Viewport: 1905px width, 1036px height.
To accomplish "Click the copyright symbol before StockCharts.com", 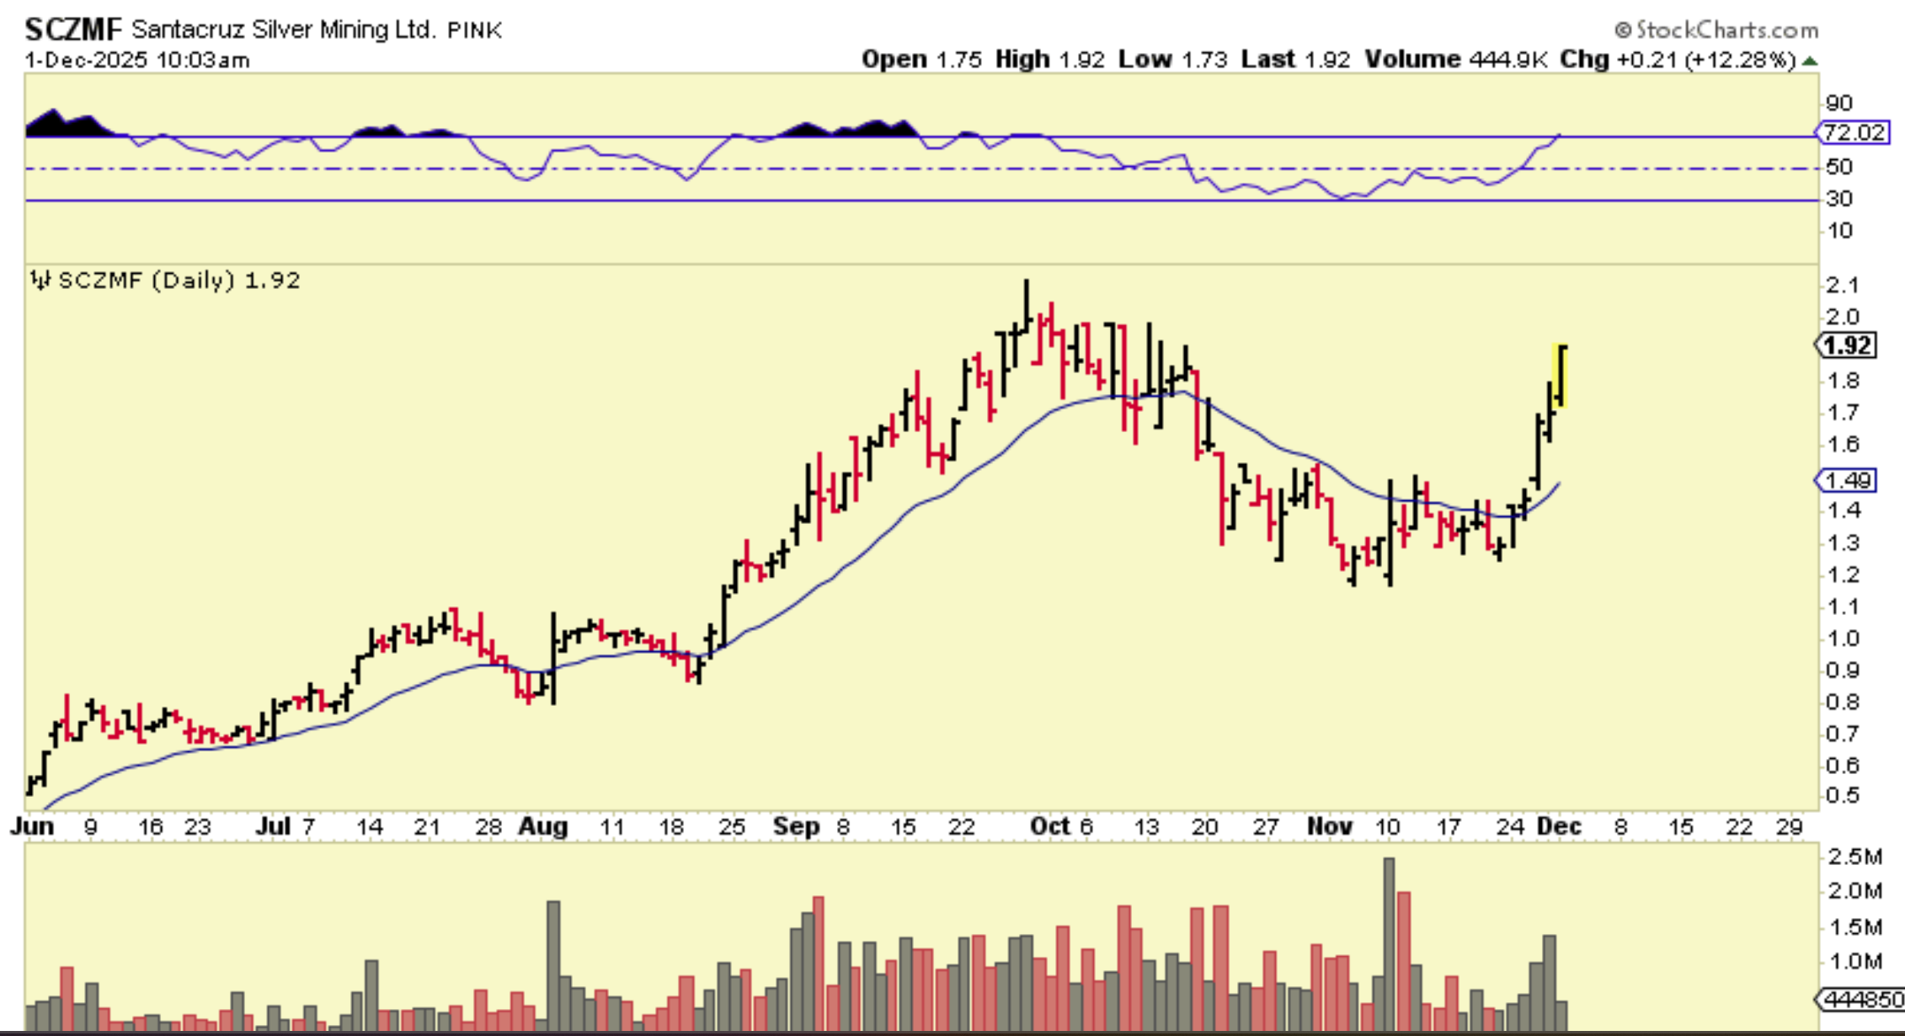I will (1623, 30).
